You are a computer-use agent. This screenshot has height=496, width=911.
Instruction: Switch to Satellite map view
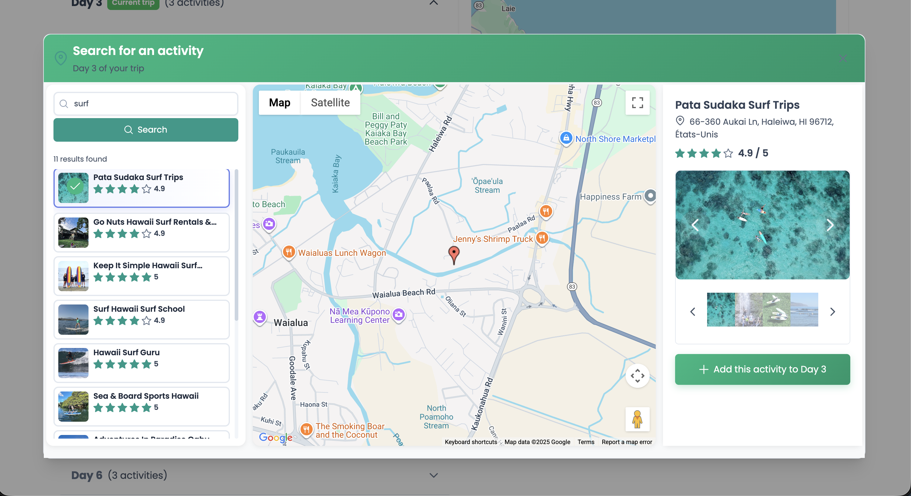click(330, 103)
